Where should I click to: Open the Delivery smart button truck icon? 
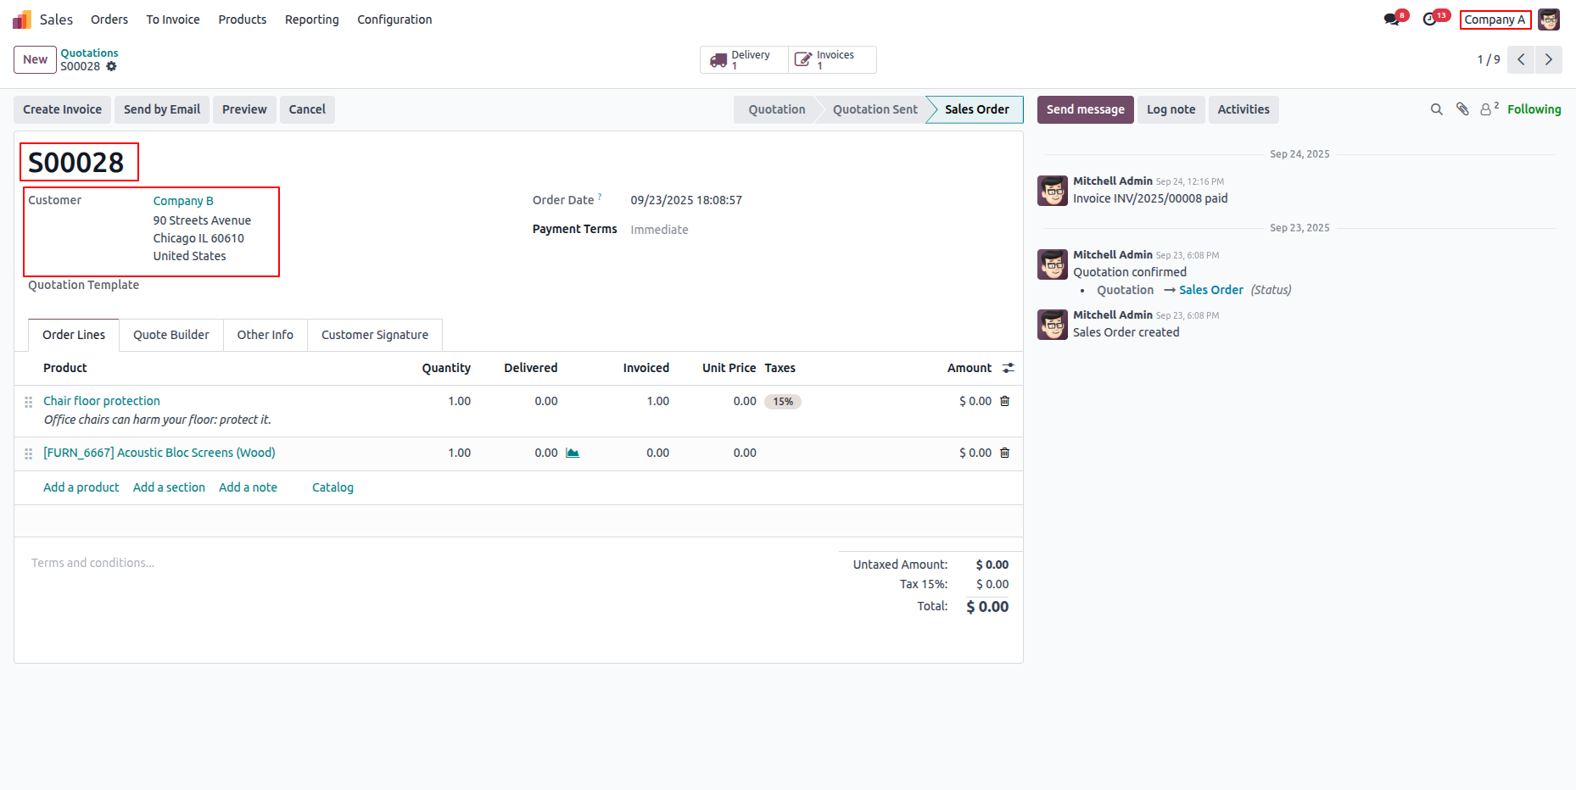click(x=720, y=59)
